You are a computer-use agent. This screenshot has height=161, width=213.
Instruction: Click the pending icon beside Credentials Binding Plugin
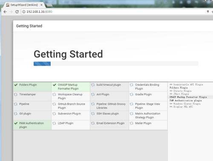[x=132, y=85]
